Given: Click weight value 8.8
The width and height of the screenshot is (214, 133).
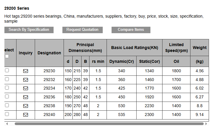Looking at the screenshot, I should [x=200, y=106].
